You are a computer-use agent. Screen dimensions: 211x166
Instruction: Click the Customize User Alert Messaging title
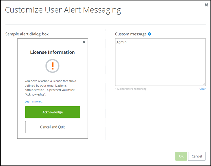[x=63, y=10]
